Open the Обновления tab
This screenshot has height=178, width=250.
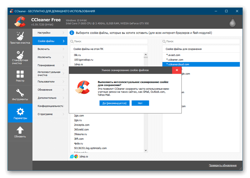tap(50, 90)
